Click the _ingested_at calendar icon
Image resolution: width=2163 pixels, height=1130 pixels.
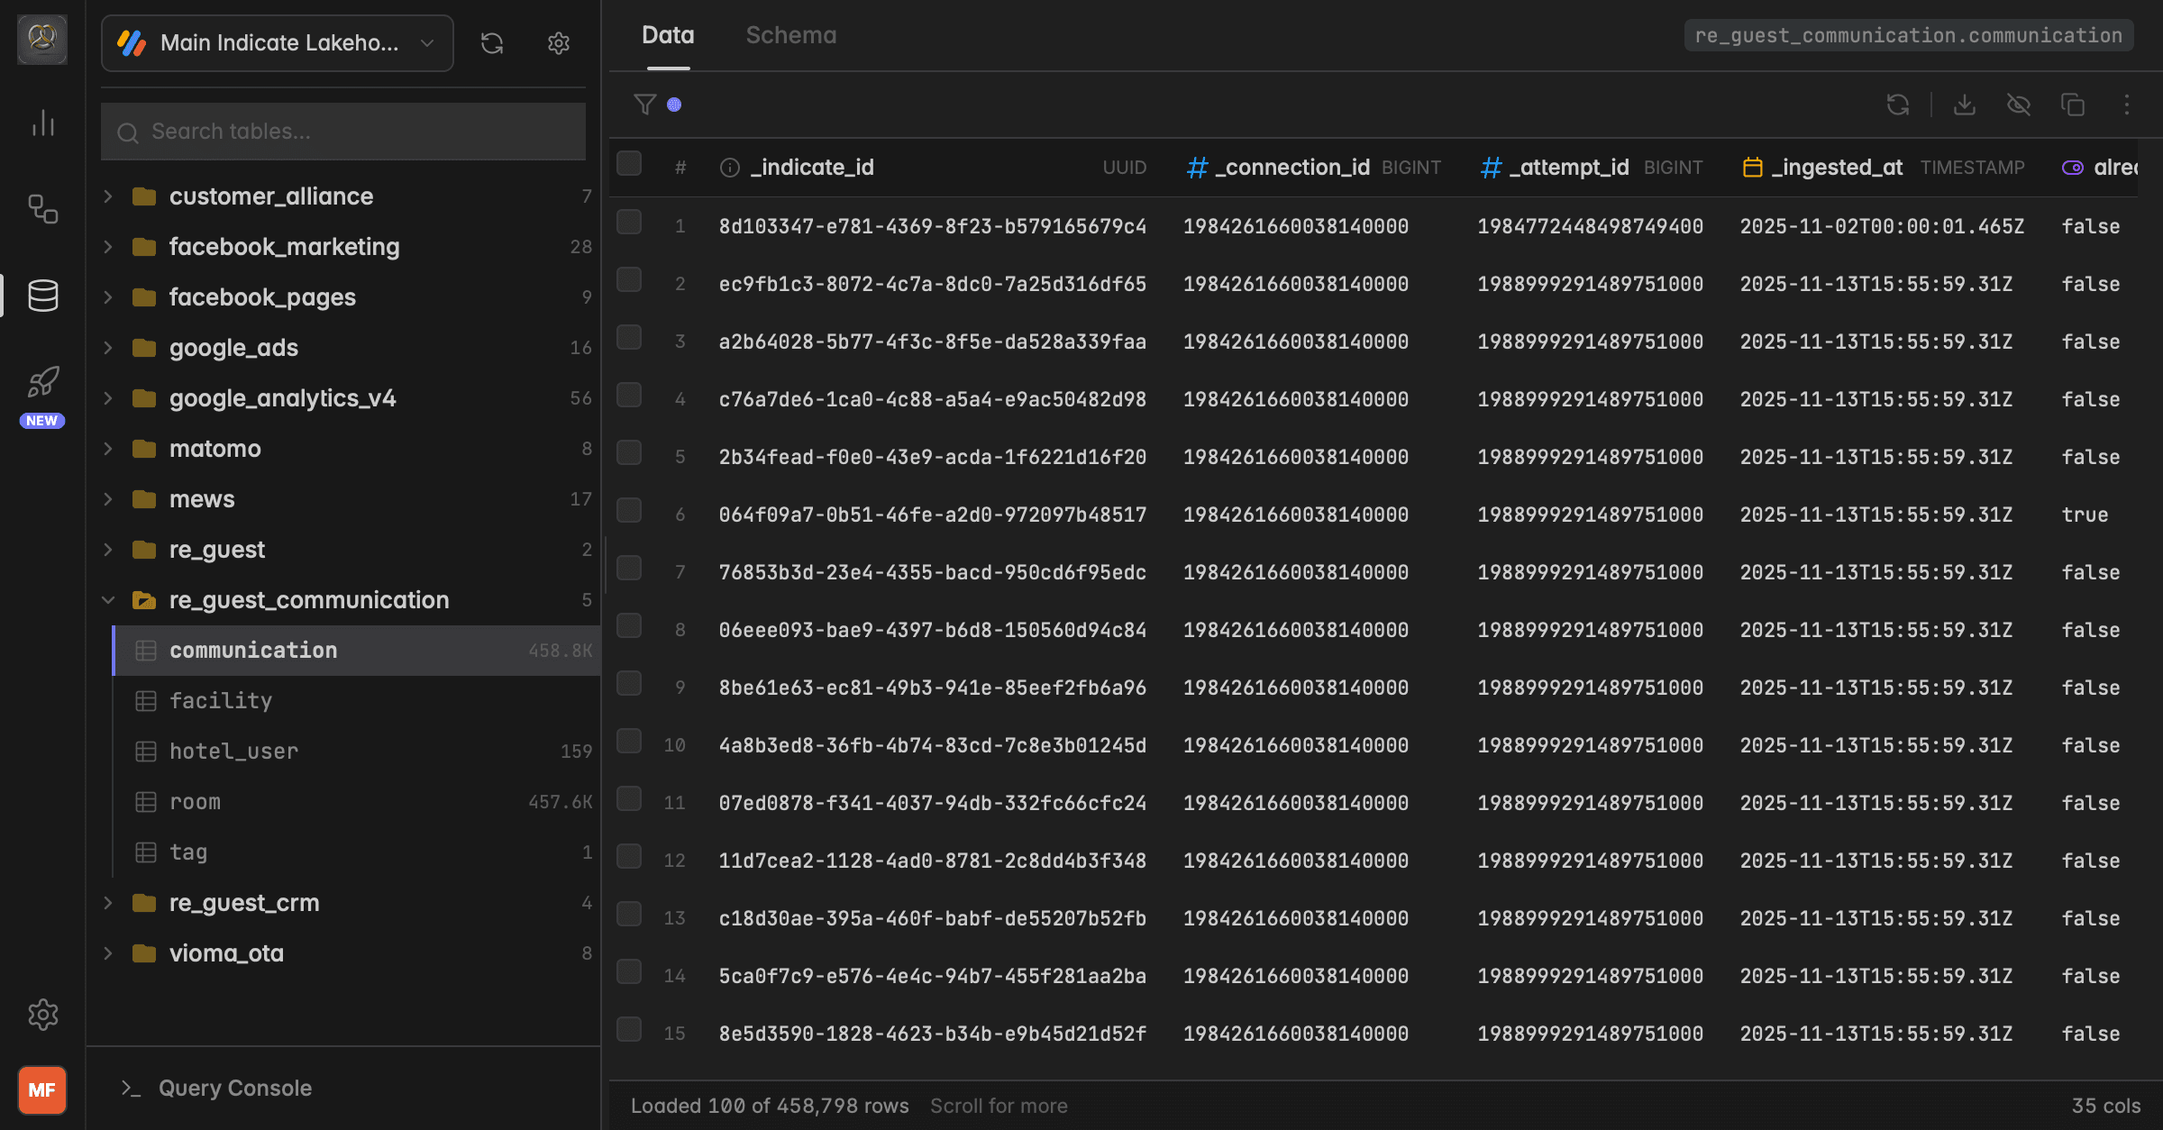tap(1753, 168)
